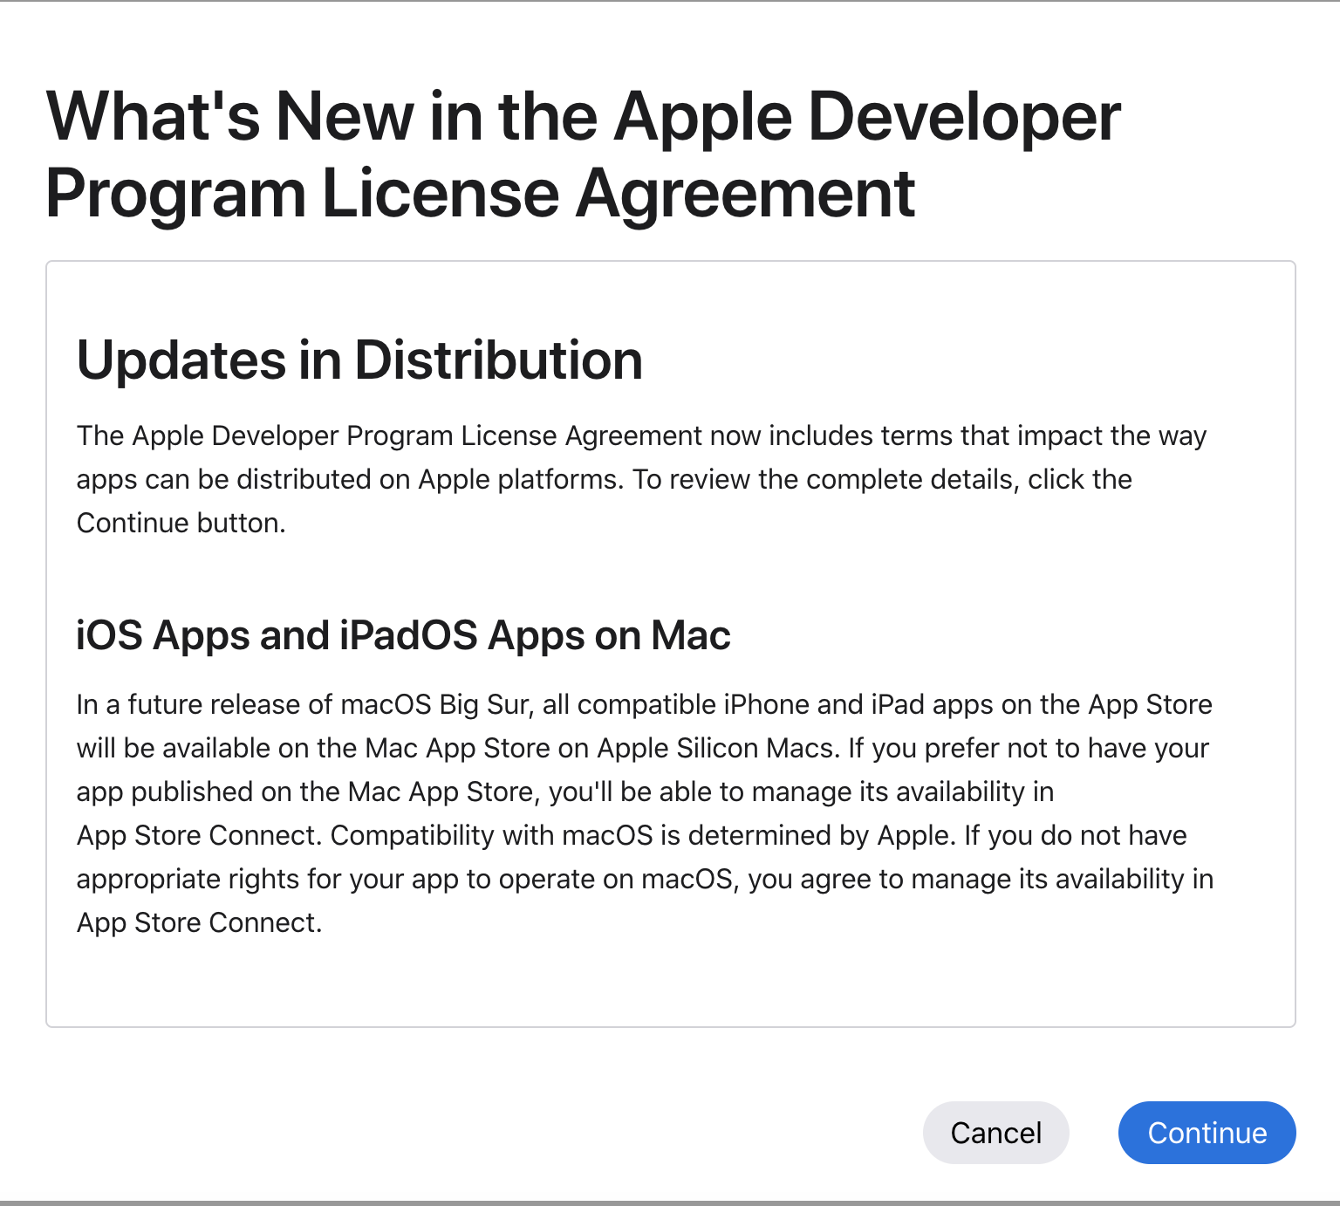Click the line 'Continue button.' in the first paragraph
This screenshot has height=1206, width=1340.
click(x=181, y=523)
